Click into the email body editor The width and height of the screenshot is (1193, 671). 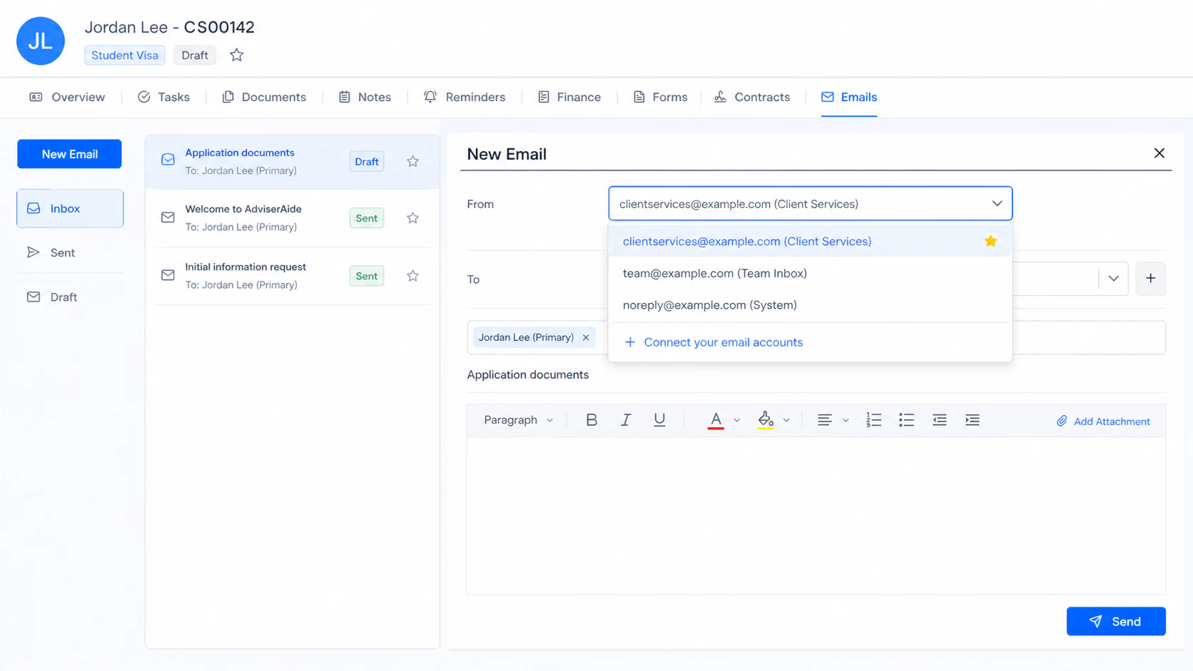[816, 516]
